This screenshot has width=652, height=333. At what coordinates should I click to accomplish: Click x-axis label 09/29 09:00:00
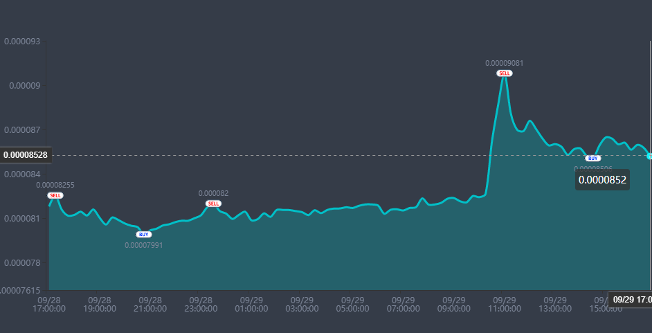coord(453,305)
